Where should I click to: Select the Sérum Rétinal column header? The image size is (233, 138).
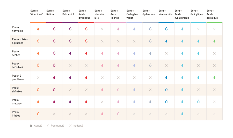pos(50,12)
